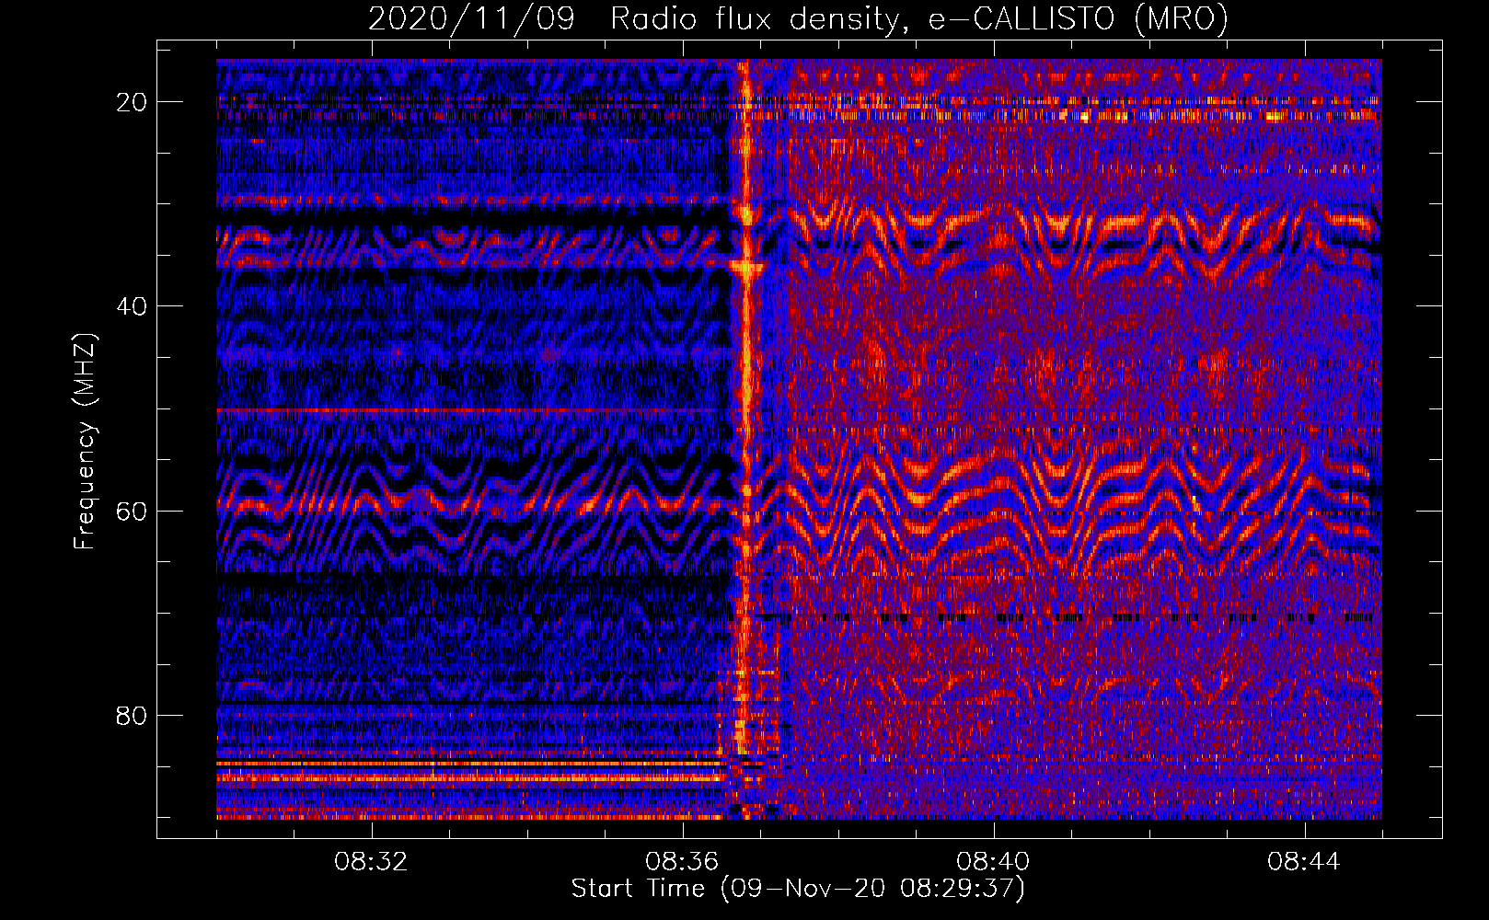Click the 20 MHz frequency tick label
Image resolution: width=1489 pixels, height=920 pixels.
[132, 102]
